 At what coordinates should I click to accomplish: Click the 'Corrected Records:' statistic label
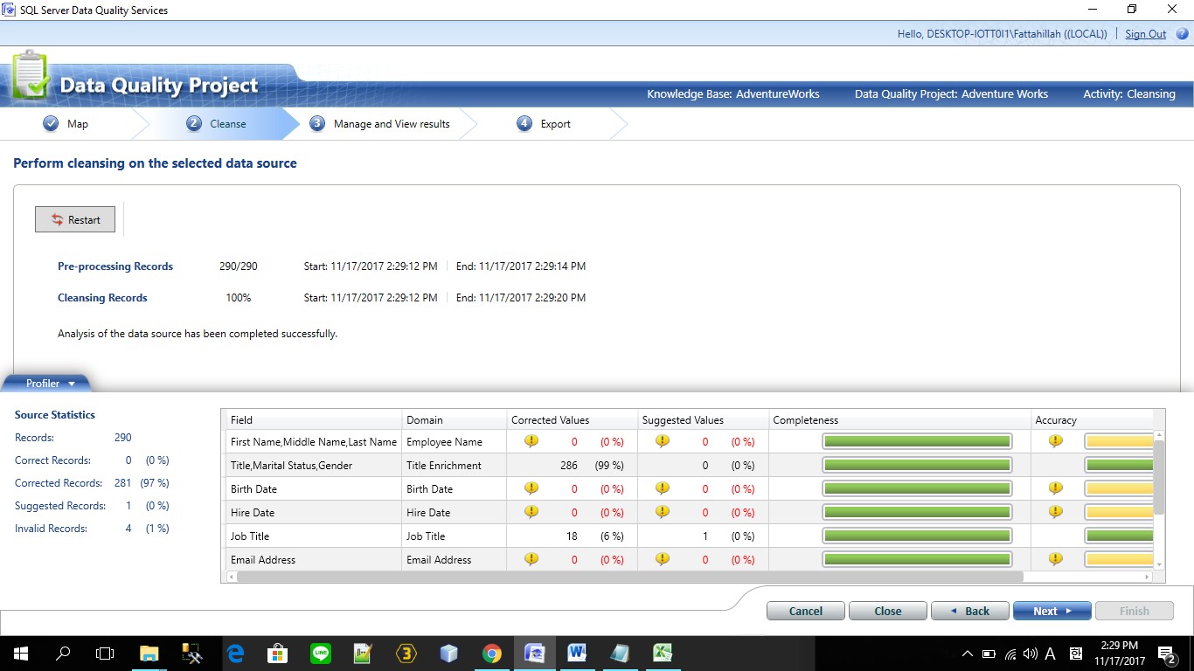click(59, 483)
